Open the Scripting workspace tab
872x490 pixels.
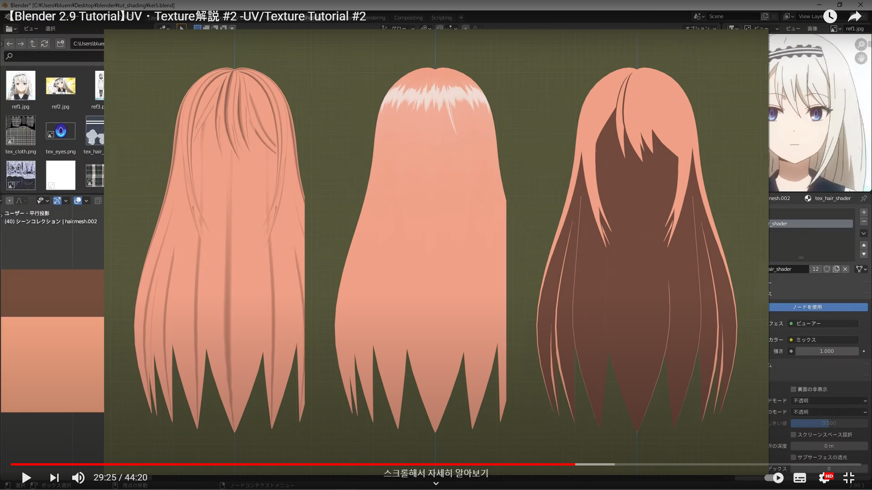pyautogui.click(x=441, y=18)
